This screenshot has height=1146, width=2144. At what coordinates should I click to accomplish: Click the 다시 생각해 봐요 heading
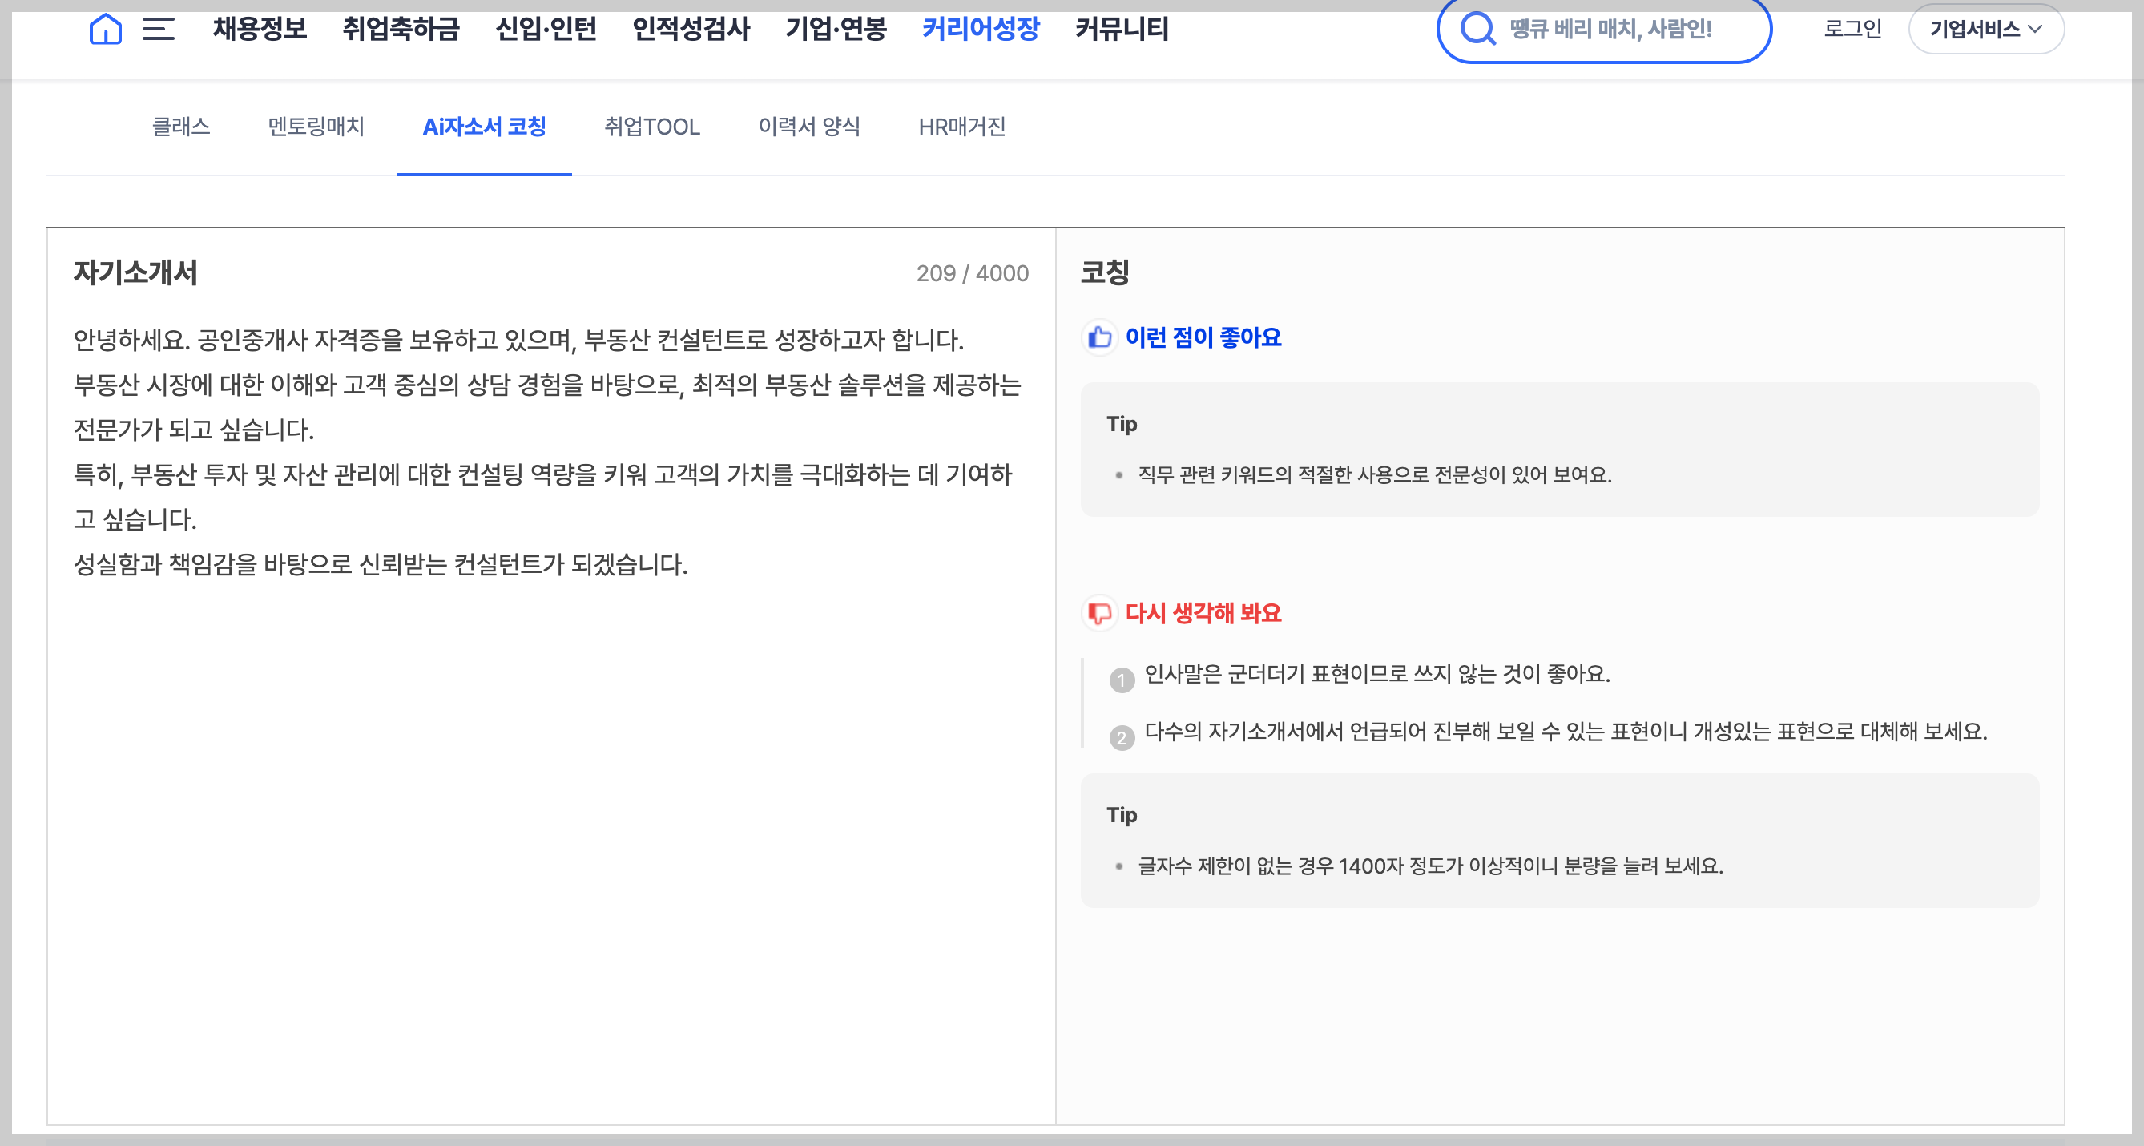pyautogui.click(x=1203, y=613)
